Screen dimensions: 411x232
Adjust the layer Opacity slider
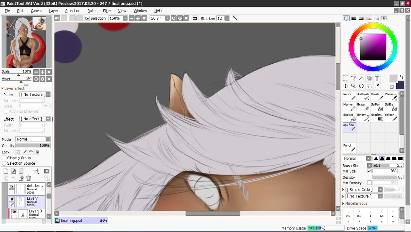coord(33,145)
